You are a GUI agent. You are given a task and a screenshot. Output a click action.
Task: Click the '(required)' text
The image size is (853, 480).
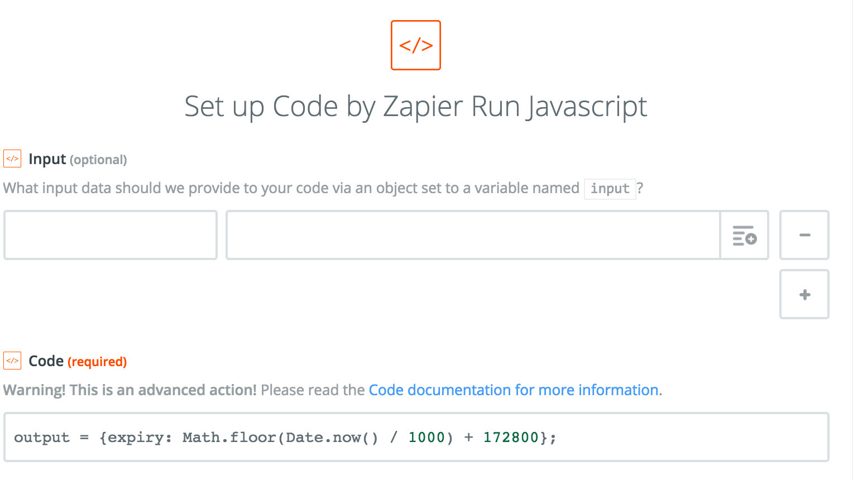tap(97, 362)
